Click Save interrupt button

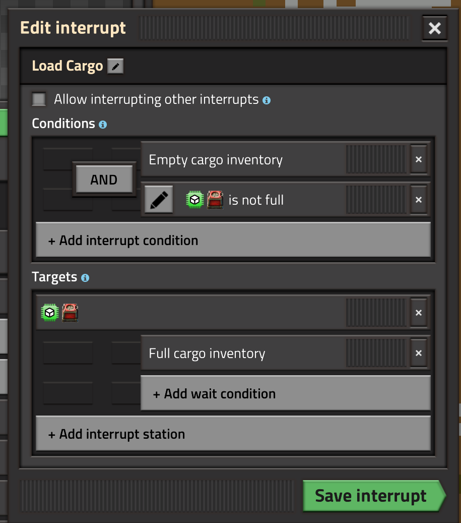pyautogui.click(x=371, y=496)
